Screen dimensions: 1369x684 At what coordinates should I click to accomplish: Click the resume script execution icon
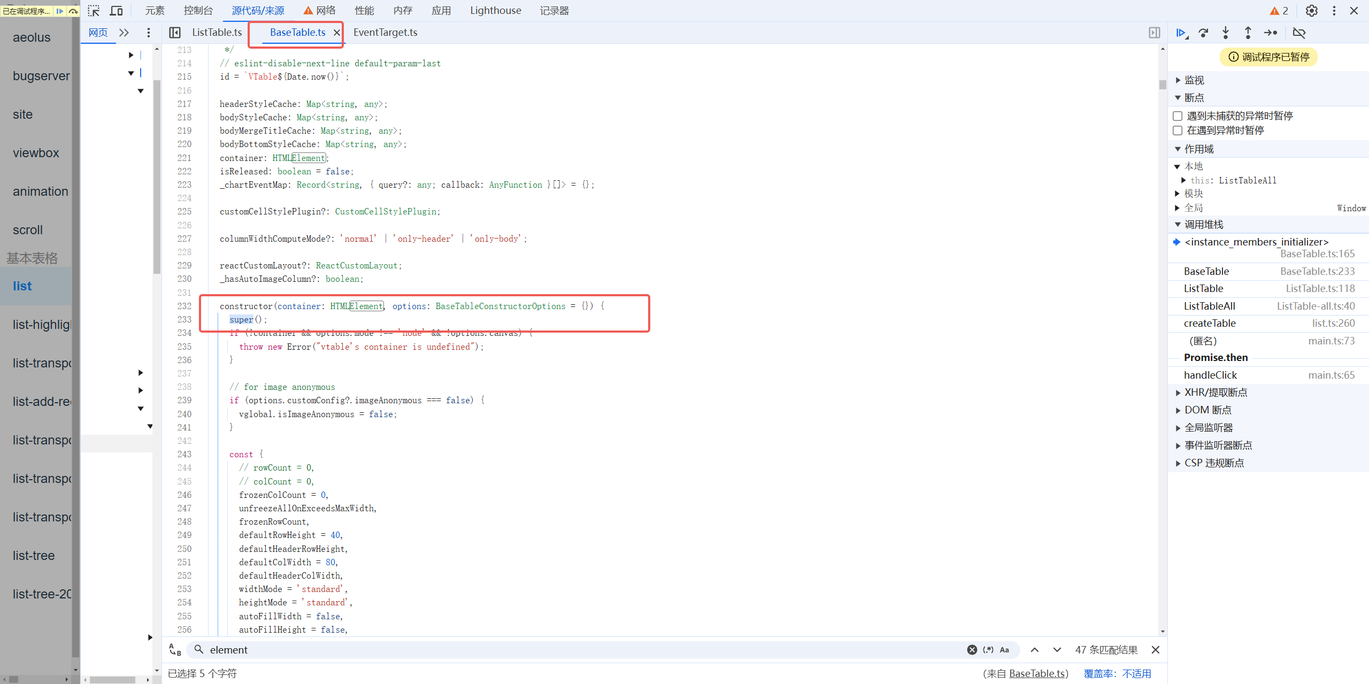pos(1181,33)
